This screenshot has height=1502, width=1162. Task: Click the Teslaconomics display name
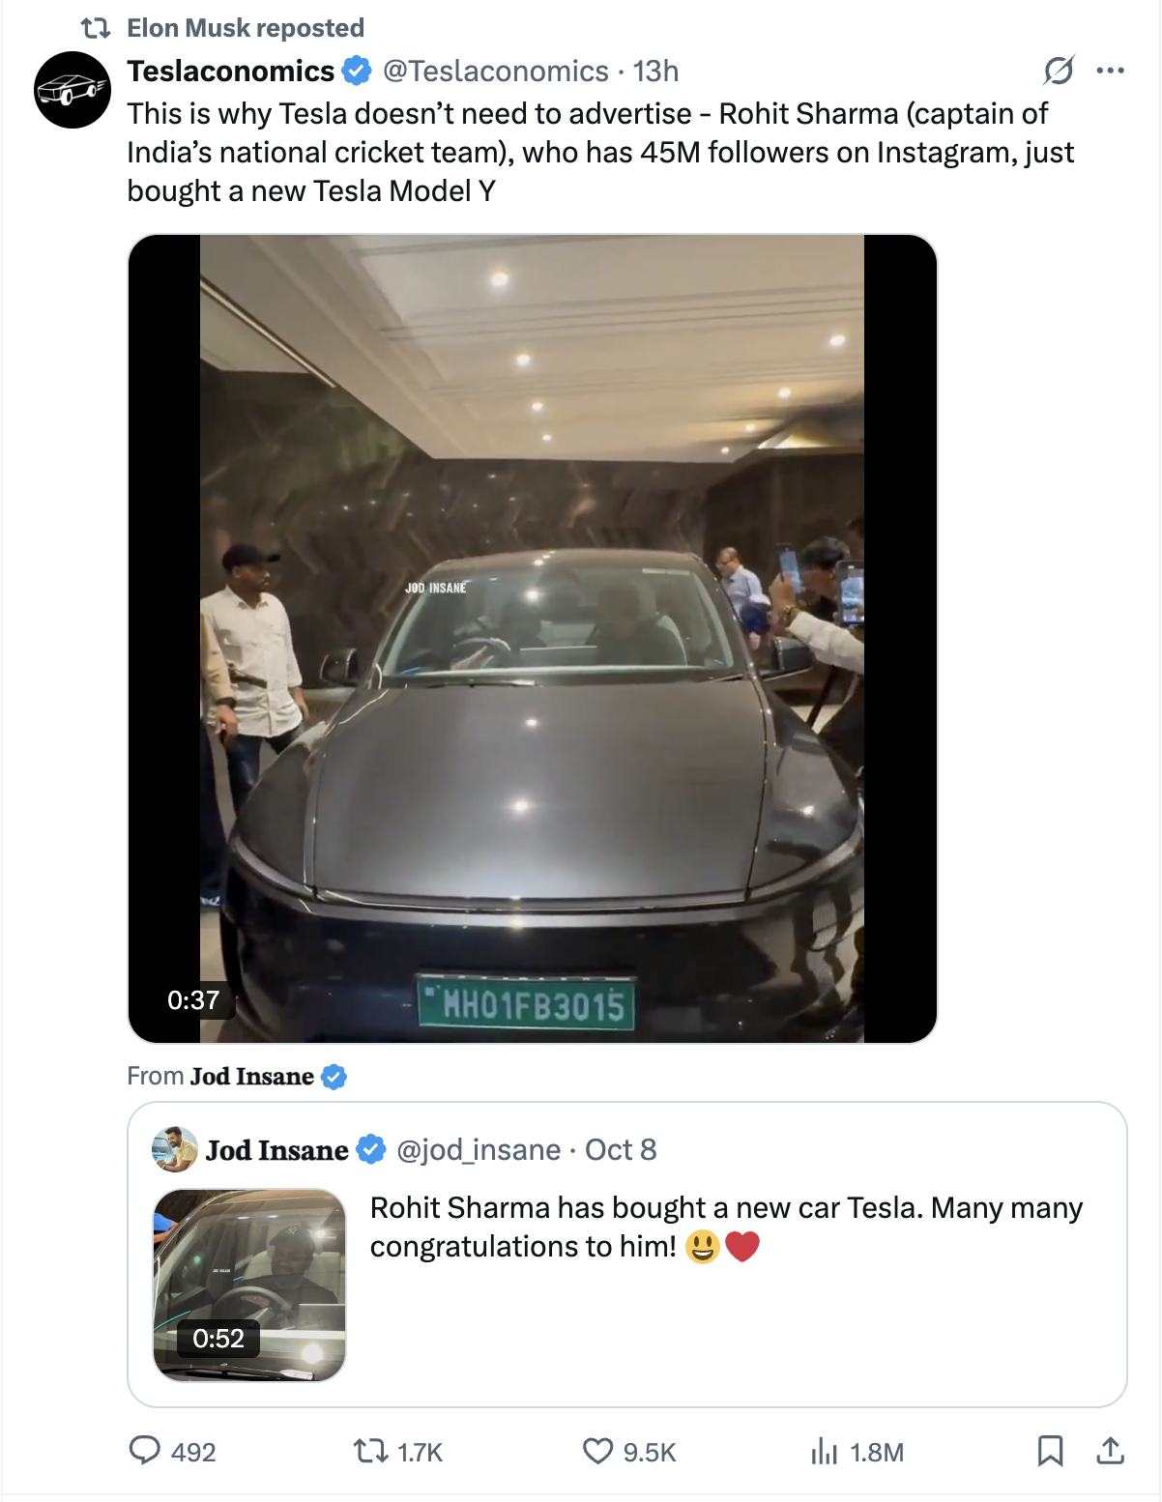230,72
